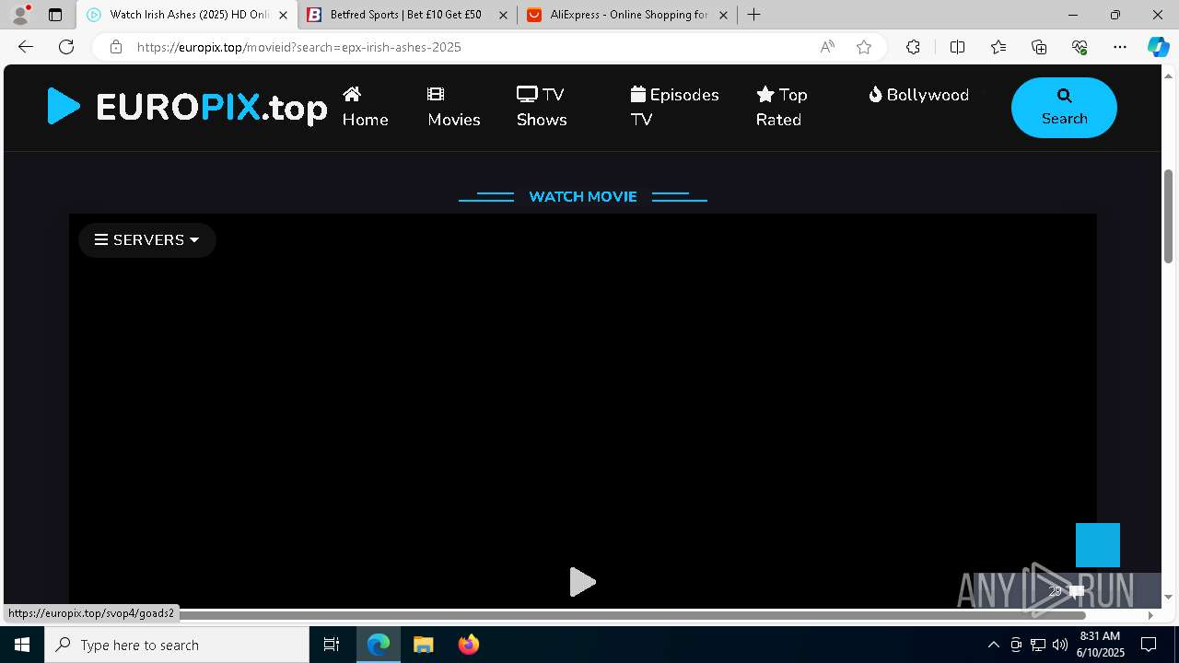Open Microsoft Edge from taskbar
Viewport: 1179px width, 663px height.
coord(379,645)
